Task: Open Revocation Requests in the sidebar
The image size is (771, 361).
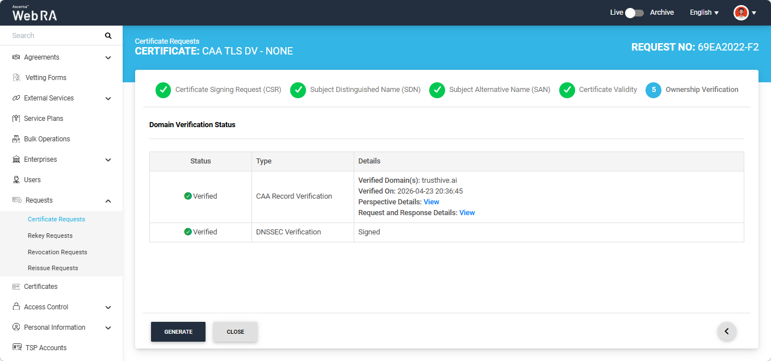Action: pyautogui.click(x=57, y=252)
